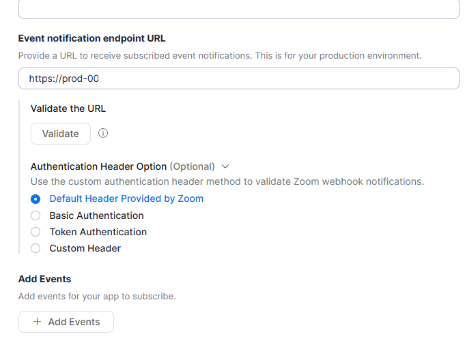
Task: Click the 'Add Events' section heading
Action: tap(44, 279)
